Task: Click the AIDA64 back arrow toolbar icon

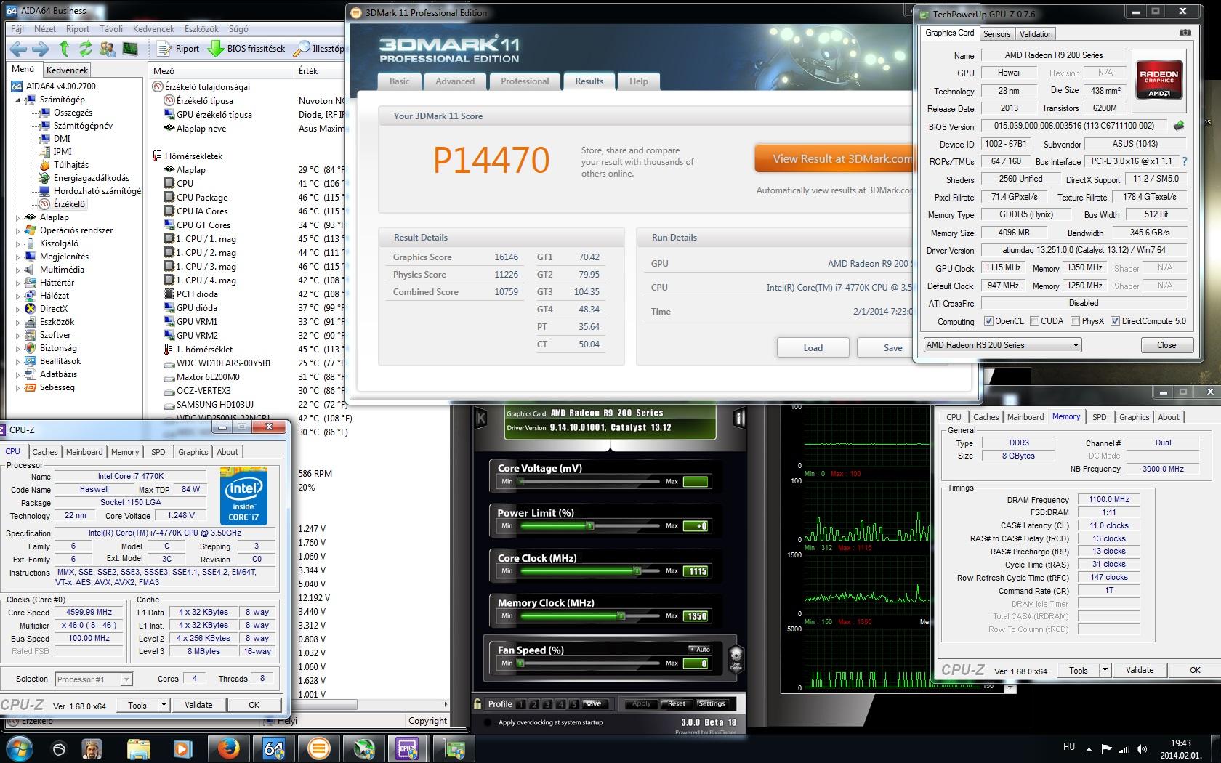Action: (19, 49)
